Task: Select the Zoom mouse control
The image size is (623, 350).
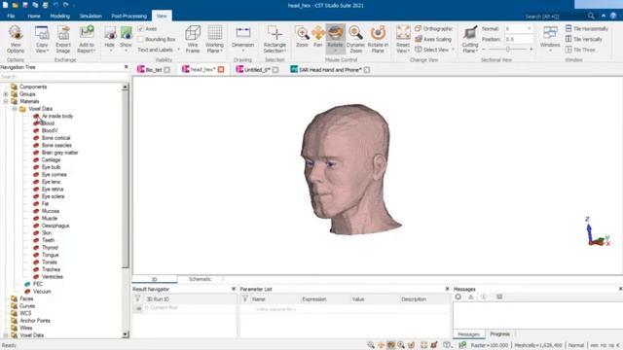Action: coord(302,37)
